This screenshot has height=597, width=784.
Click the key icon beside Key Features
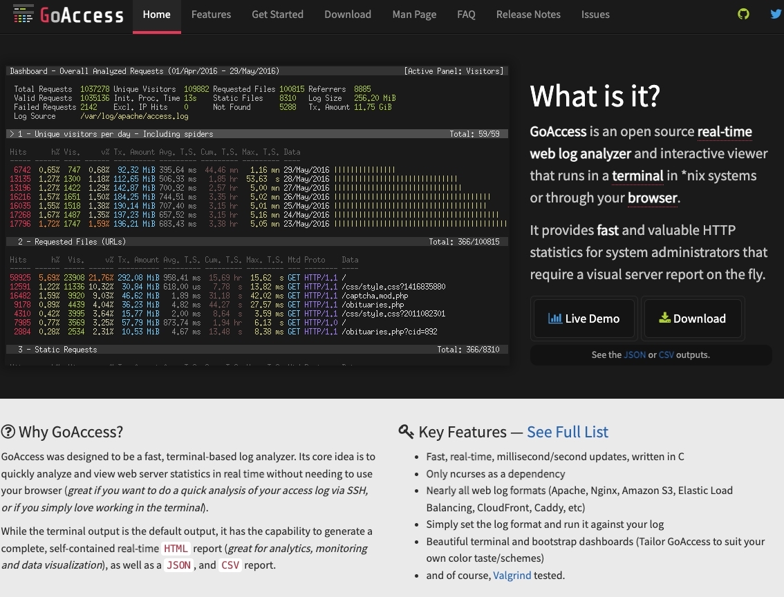click(407, 432)
